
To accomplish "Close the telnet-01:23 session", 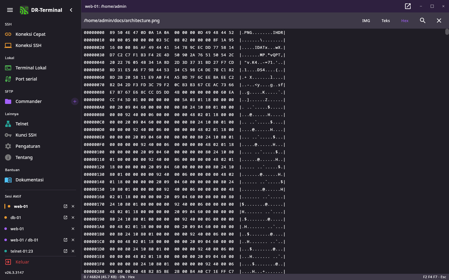I will [x=73, y=251].
